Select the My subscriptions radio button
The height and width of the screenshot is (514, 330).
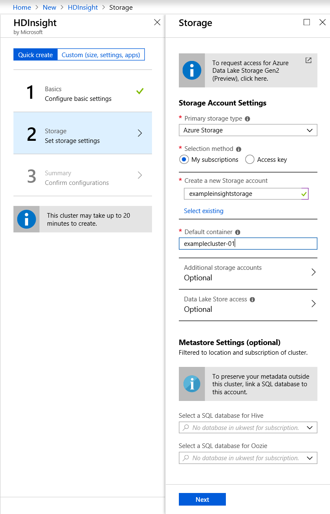(x=183, y=160)
